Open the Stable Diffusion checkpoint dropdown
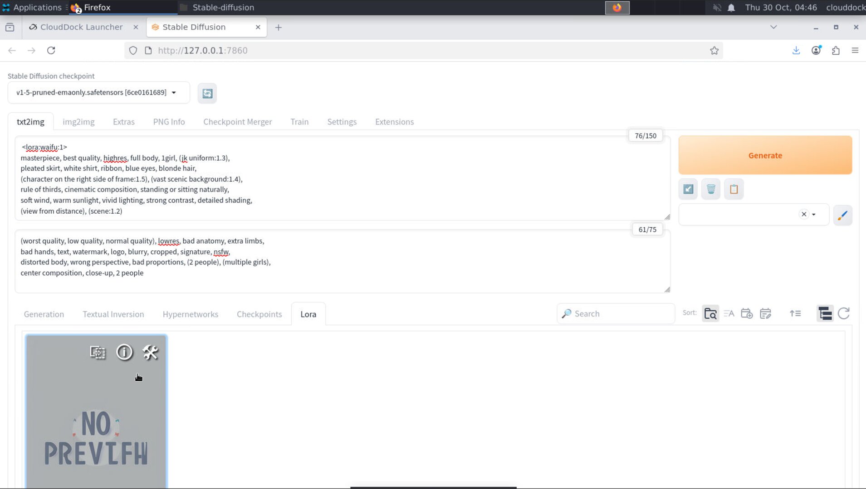 pos(98,93)
